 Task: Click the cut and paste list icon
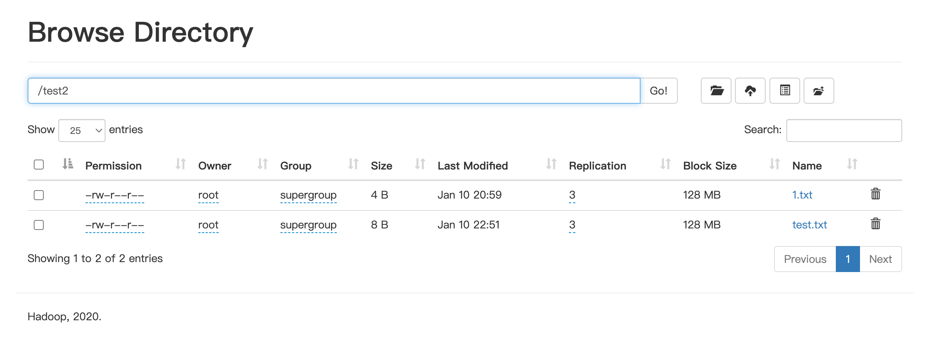[784, 91]
